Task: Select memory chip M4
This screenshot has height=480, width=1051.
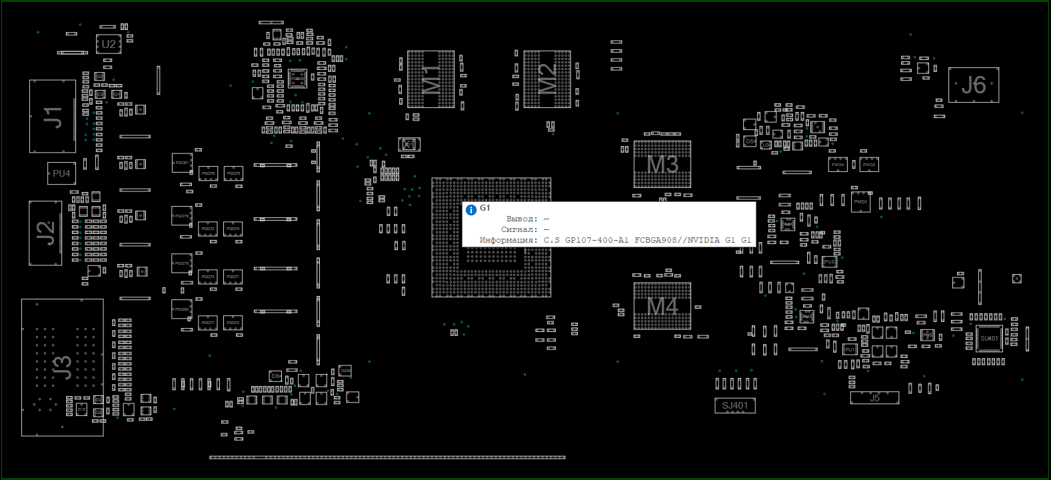Action: (662, 306)
